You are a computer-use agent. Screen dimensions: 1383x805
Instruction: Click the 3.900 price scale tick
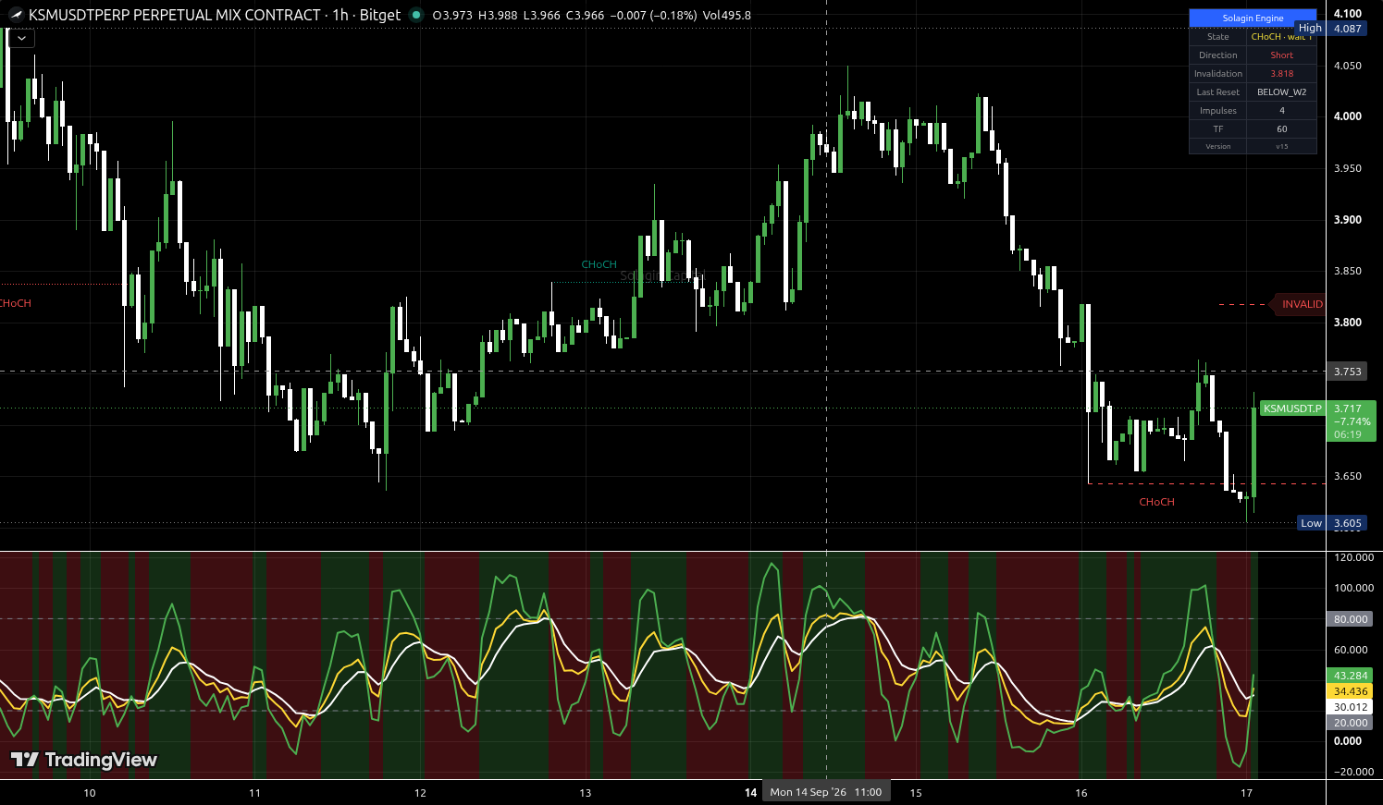click(1348, 220)
